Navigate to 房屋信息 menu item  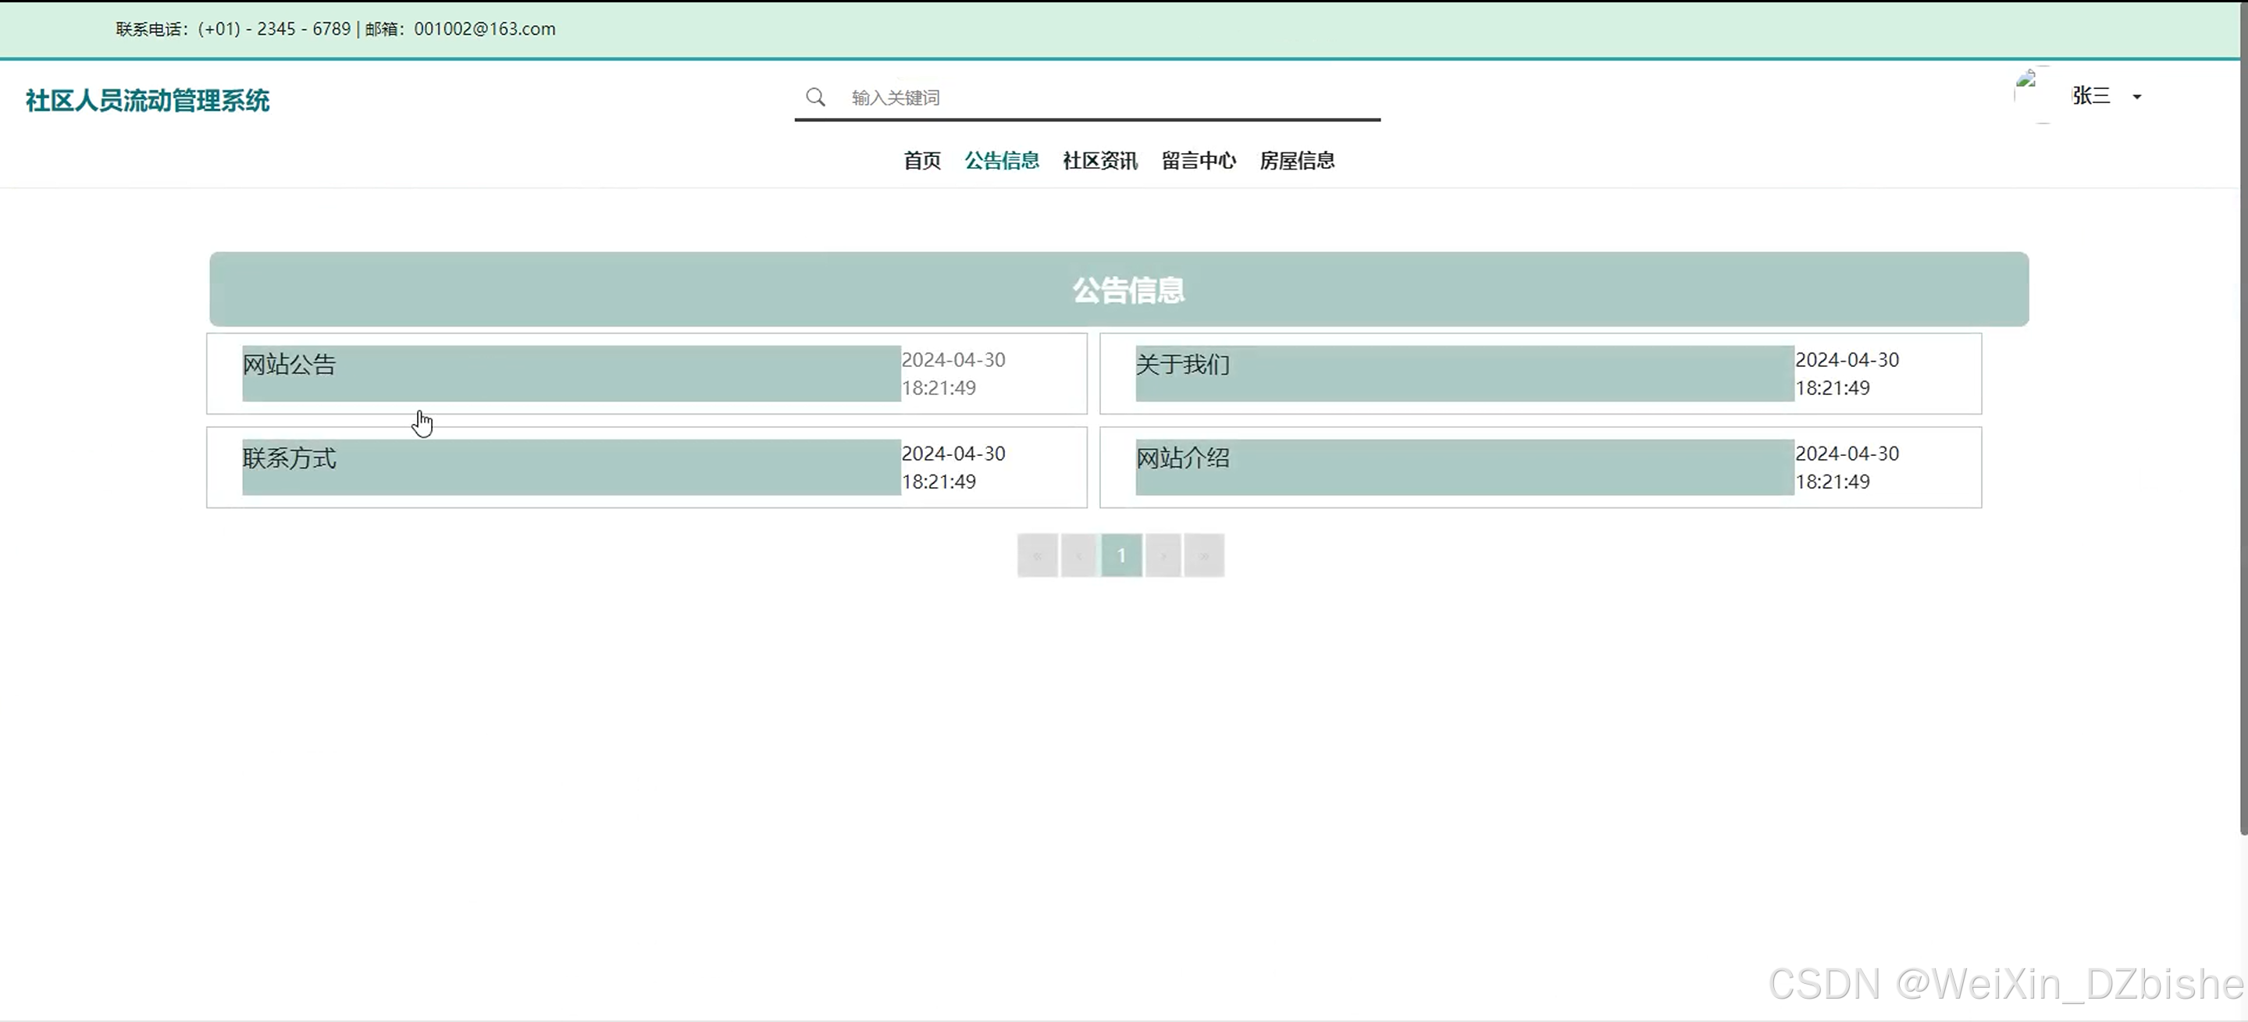1297,161
